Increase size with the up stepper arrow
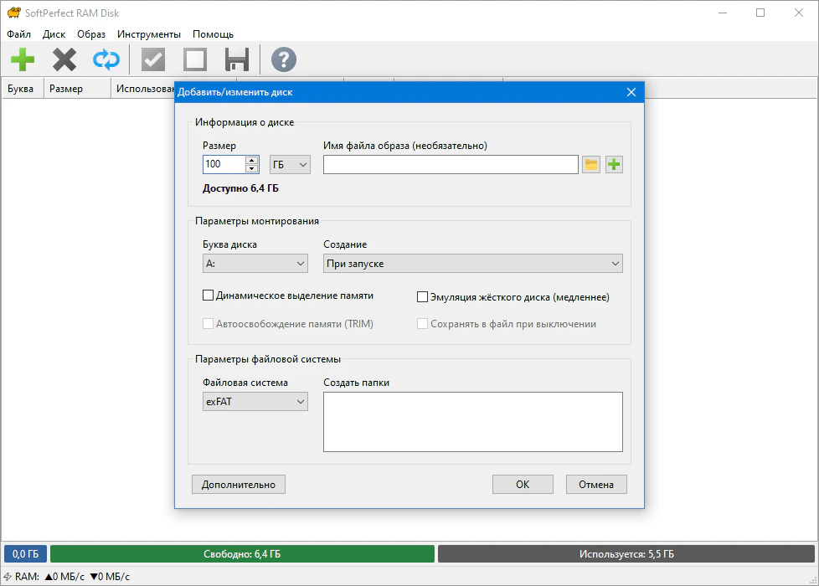Viewport: 819px width, 586px height. pos(251,160)
